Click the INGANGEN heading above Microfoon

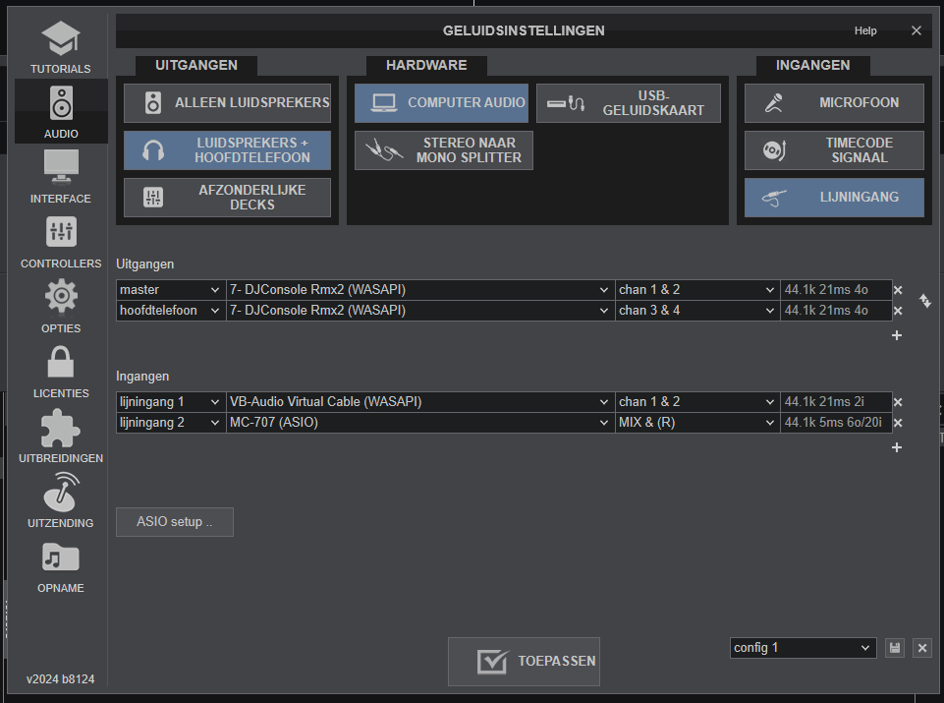(x=812, y=65)
